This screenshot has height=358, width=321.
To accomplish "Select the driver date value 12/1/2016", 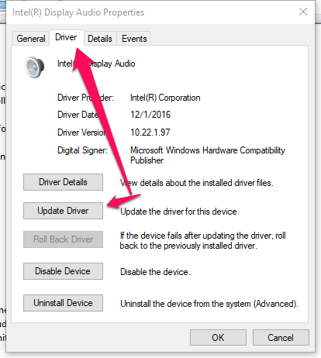I will (150, 115).
